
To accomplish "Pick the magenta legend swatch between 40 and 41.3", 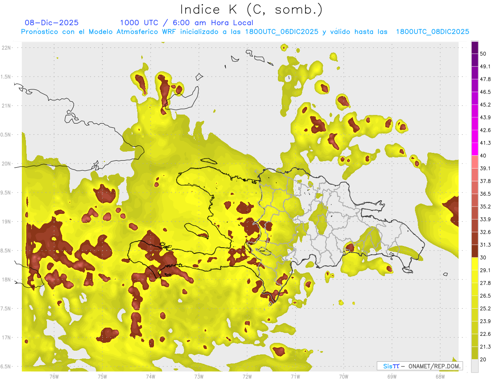I will (475, 150).
